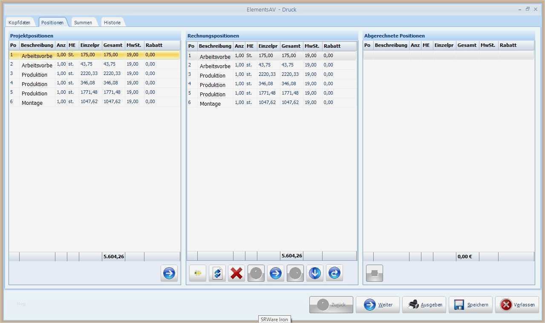Save with the Speichern button

(470, 304)
